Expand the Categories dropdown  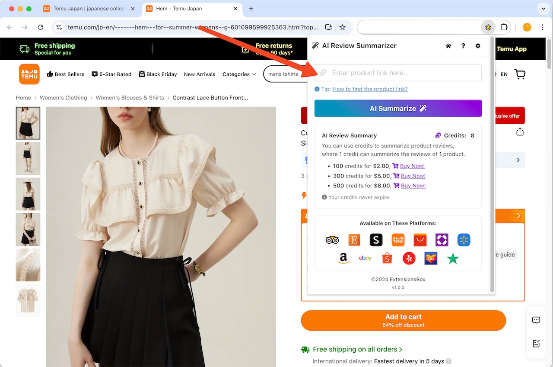click(x=239, y=74)
